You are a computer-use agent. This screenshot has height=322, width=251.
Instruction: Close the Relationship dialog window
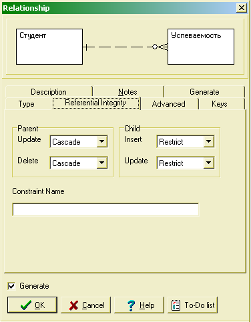tap(242, 8)
